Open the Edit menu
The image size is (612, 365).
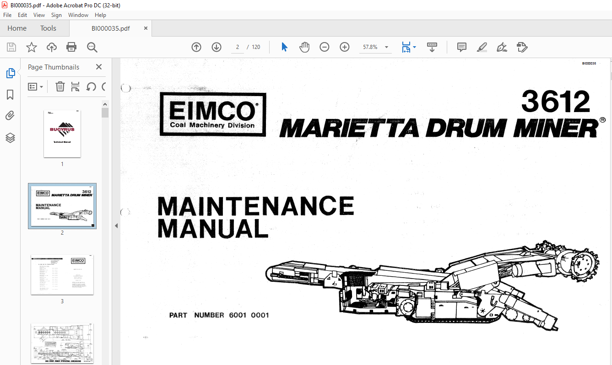(22, 15)
